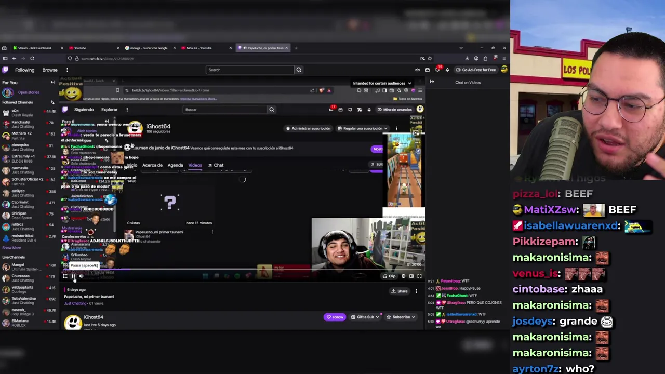Image resolution: width=665 pixels, height=374 pixels.
Task: Click Acerca de tab in streamed page
Action: coord(152,165)
